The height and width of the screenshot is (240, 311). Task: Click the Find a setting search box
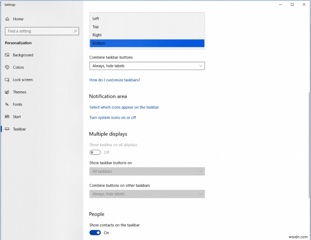coord(42,31)
